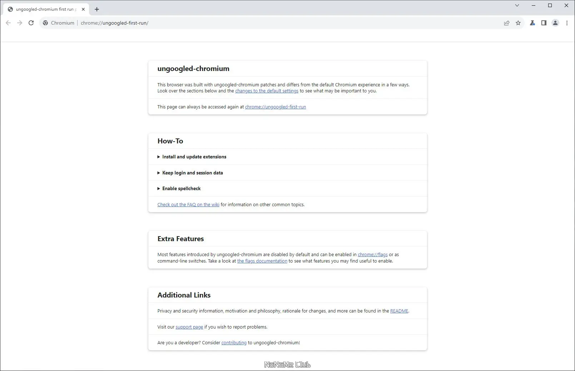575x371 pixels.
Task: Expand Install and update extensions section
Action: 194,157
